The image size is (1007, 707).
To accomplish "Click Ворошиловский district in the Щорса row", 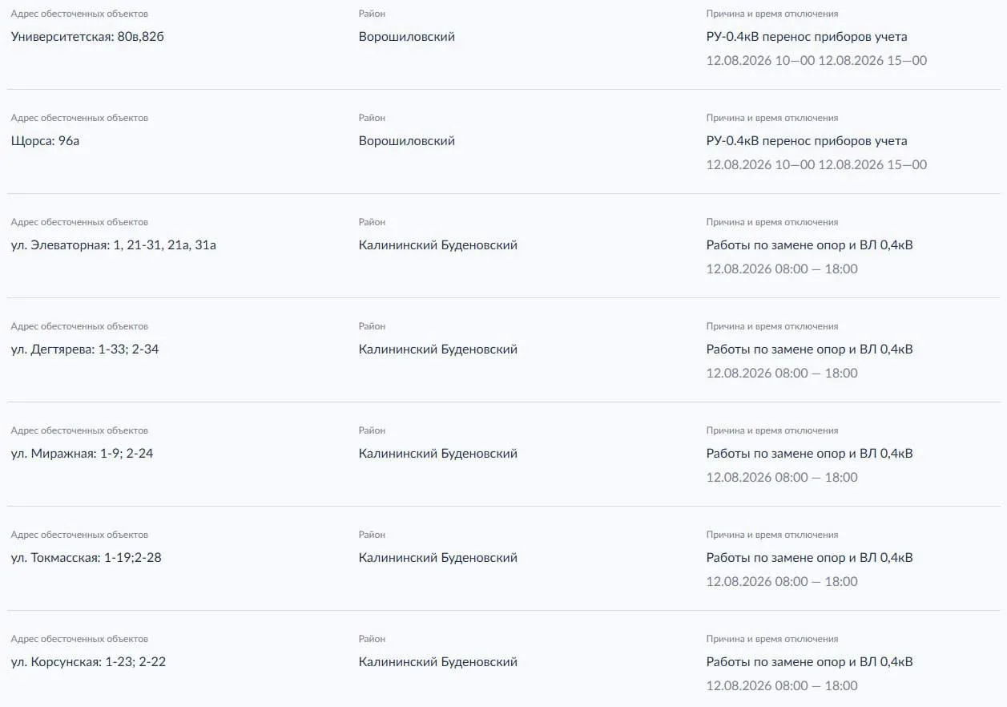I will click(x=407, y=141).
